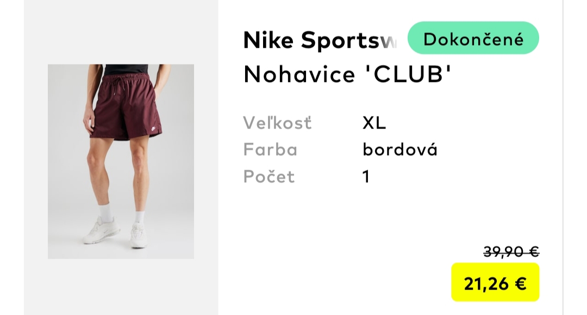This screenshot has width=587, height=315.
Task: Click the yellow 21,26 € price tag
Action: coord(495,282)
